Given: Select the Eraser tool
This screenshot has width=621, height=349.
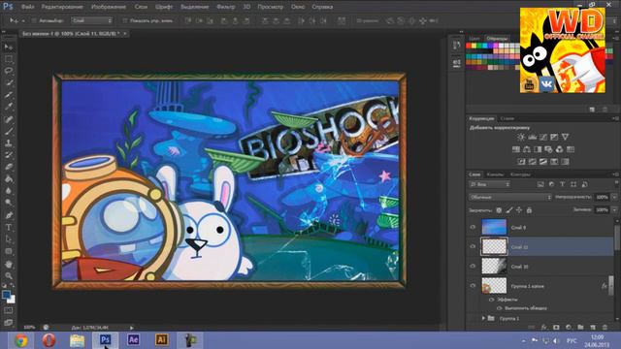Looking at the screenshot, I should tap(9, 167).
